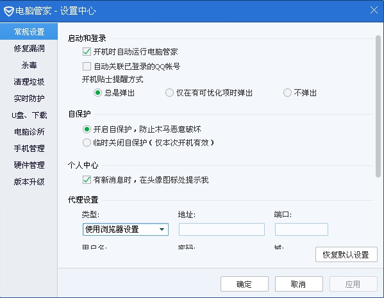Select 临时关闭自保护 radio option
Viewport: 384px width, 298px height.
pos(87,142)
